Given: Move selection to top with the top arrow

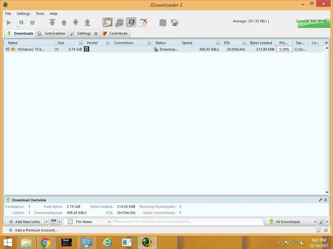Looking at the screenshot, I should point(52,22).
